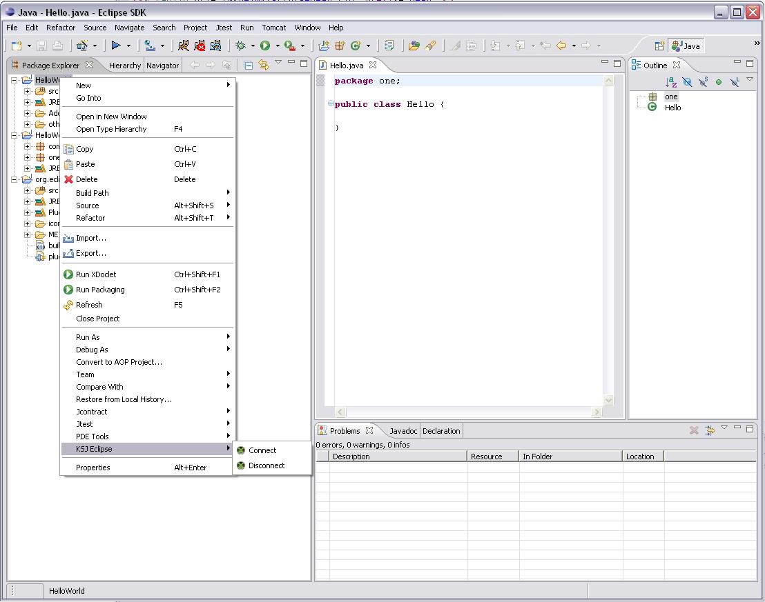Click the yellow Back arrow in toolbar
765x602 pixels.
tap(561, 46)
